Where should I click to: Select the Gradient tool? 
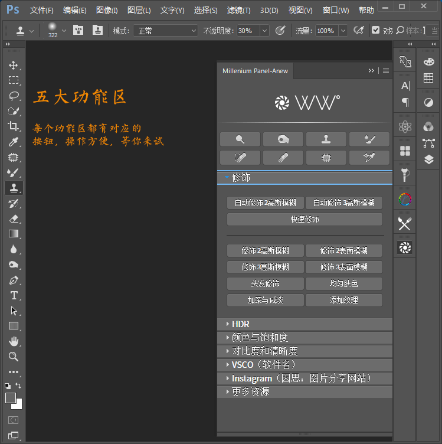pyautogui.click(x=14, y=234)
